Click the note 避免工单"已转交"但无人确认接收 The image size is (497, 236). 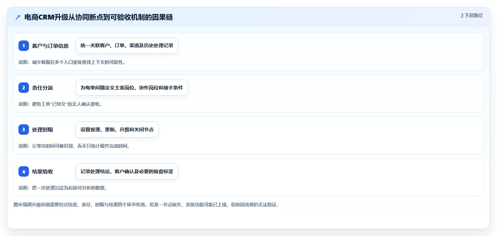point(60,104)
